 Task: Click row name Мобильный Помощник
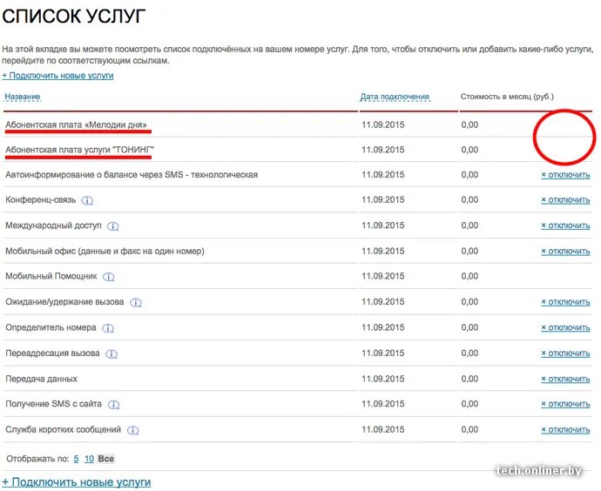(x=51, y=276)
